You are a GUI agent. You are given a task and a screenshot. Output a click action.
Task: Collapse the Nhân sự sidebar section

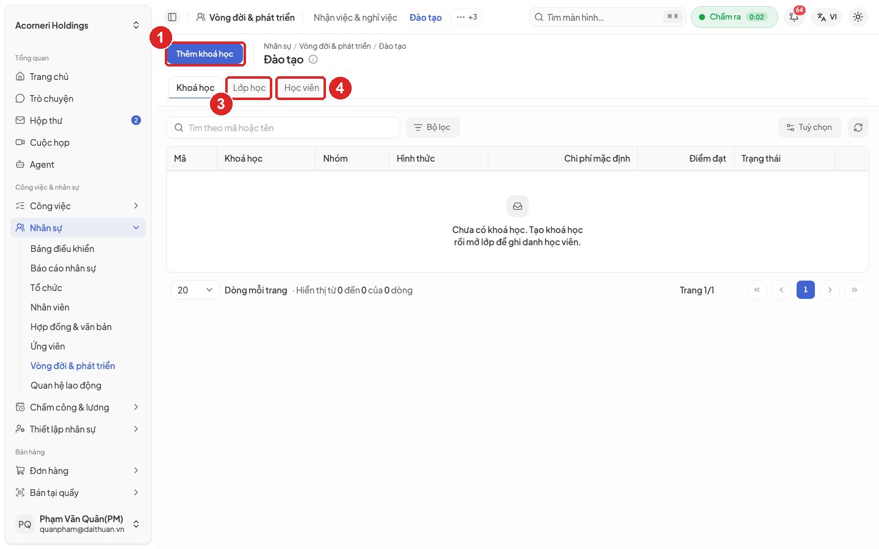(78, 228)
